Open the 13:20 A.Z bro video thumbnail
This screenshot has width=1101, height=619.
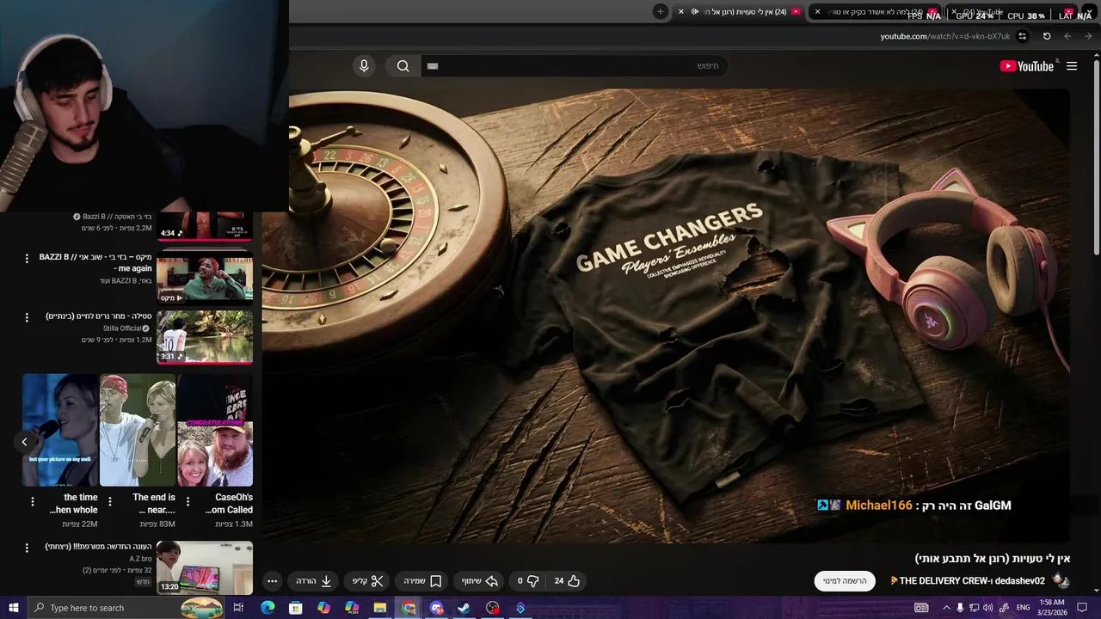[205, 567]
